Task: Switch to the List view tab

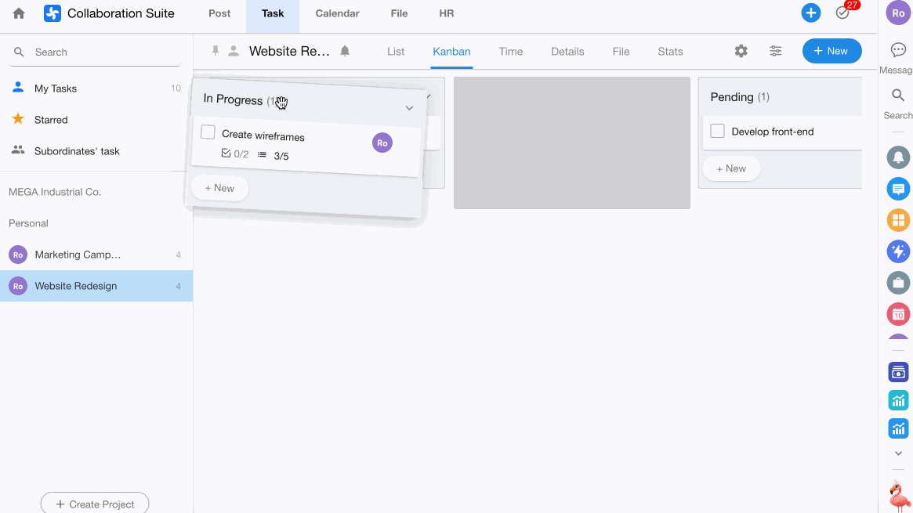Action: tap(396, 52)
